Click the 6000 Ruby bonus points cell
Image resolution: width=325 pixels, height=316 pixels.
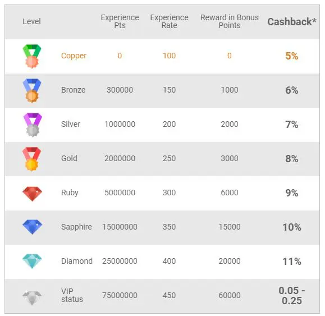[x=230, y=193]
